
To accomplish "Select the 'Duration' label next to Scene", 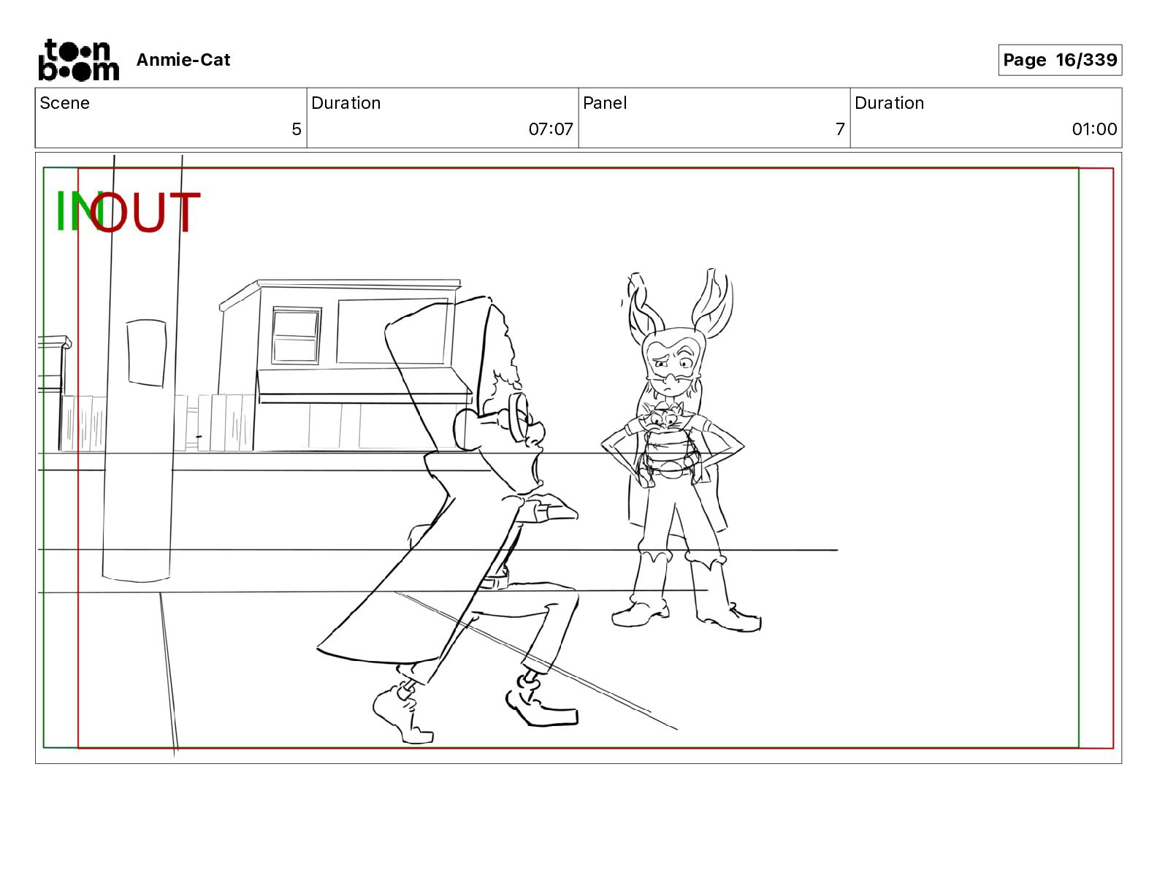I will [346, 103].
